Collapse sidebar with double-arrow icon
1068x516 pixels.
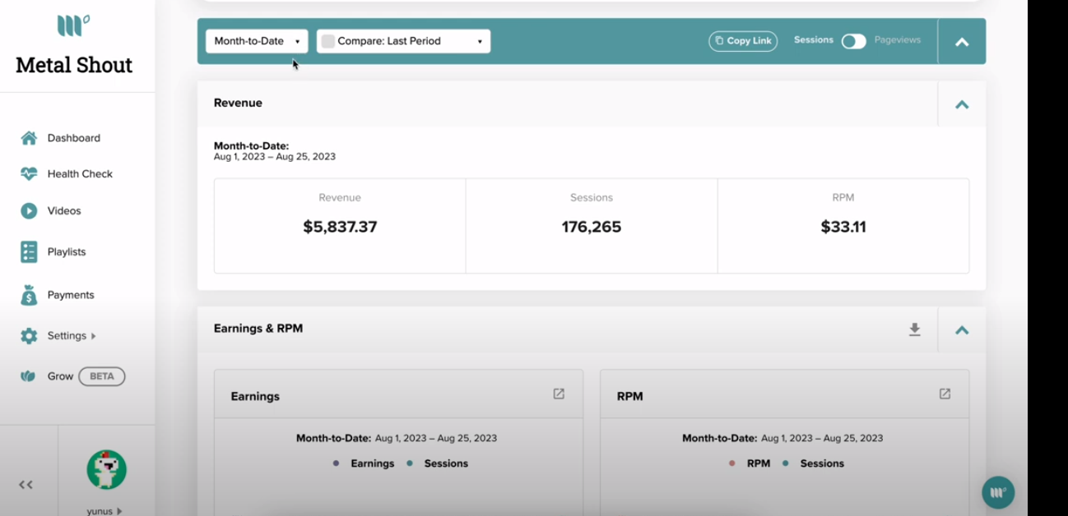26,485
